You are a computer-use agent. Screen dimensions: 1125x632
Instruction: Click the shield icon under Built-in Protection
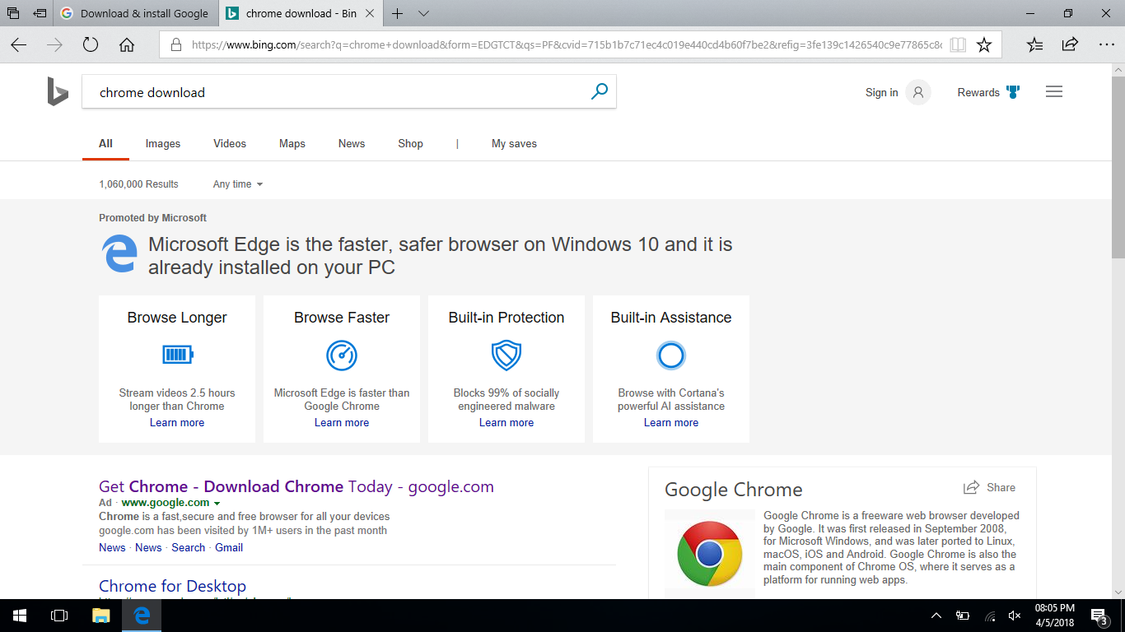point(506,355)
